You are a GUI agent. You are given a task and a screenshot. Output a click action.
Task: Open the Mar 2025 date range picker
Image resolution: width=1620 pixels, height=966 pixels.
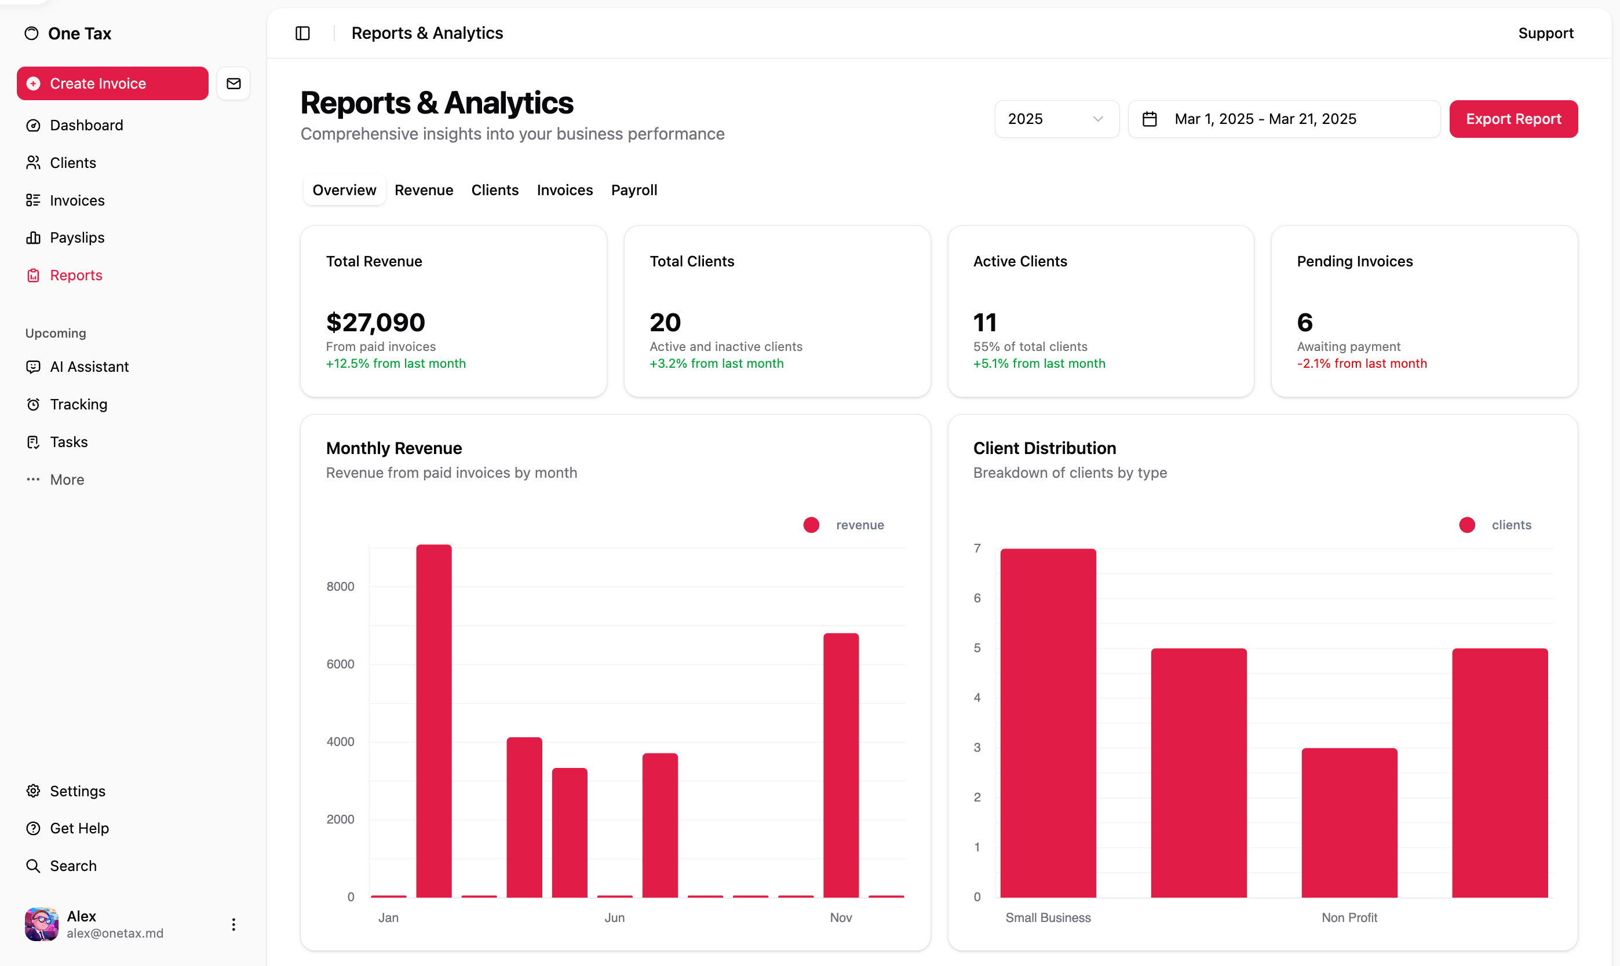[x=1283, y=119]
